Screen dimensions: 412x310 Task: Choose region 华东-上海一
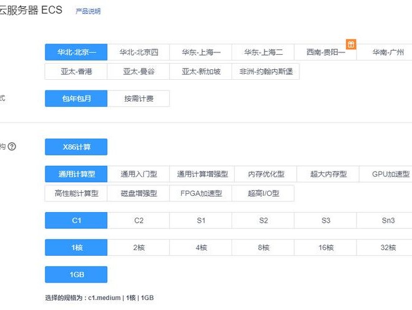(x=201, y=52)
